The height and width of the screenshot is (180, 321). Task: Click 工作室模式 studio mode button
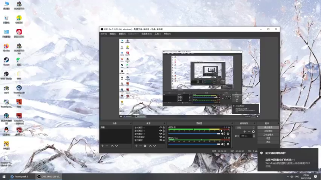pyautogui.click(x=268, y=135)
